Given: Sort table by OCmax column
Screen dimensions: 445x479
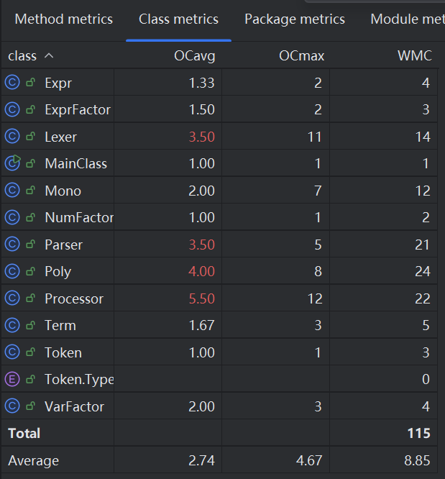Looking at the screenshot, I should (x=301, y=55).
